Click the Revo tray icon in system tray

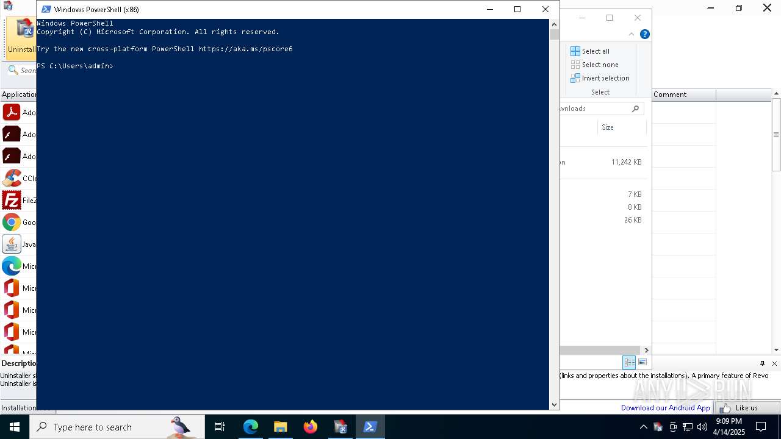coord(658,427)
